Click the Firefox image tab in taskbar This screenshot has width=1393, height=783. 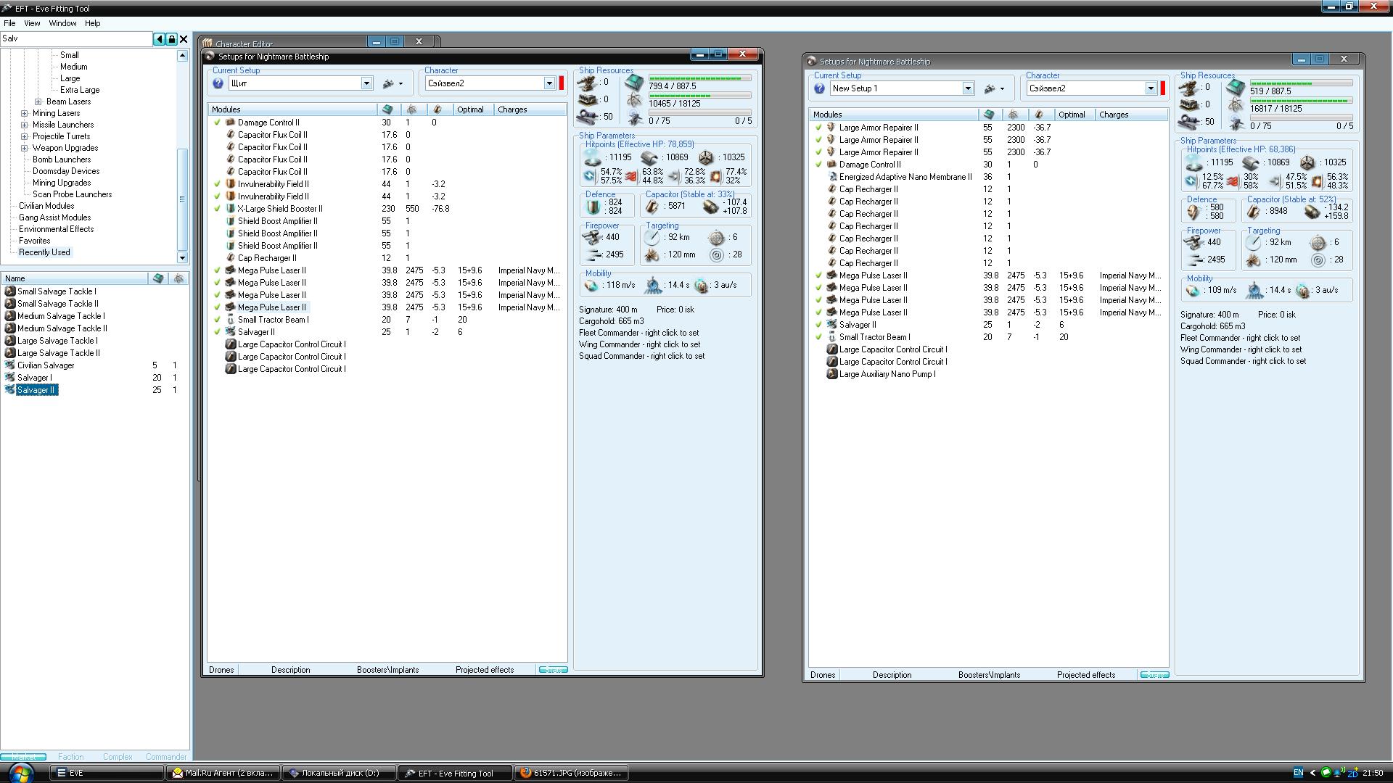click(570, 773)
